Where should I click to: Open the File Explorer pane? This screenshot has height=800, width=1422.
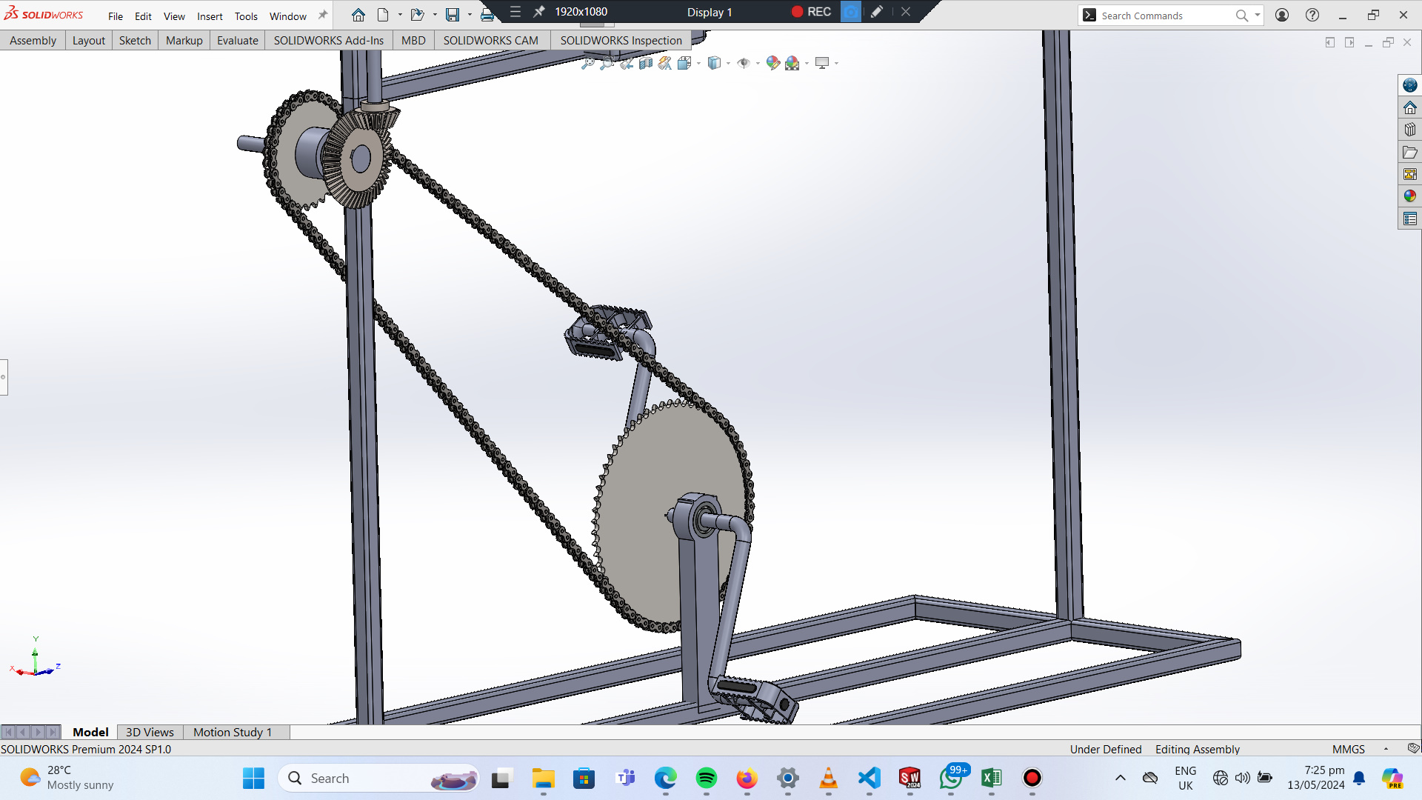coord(1409,152)
